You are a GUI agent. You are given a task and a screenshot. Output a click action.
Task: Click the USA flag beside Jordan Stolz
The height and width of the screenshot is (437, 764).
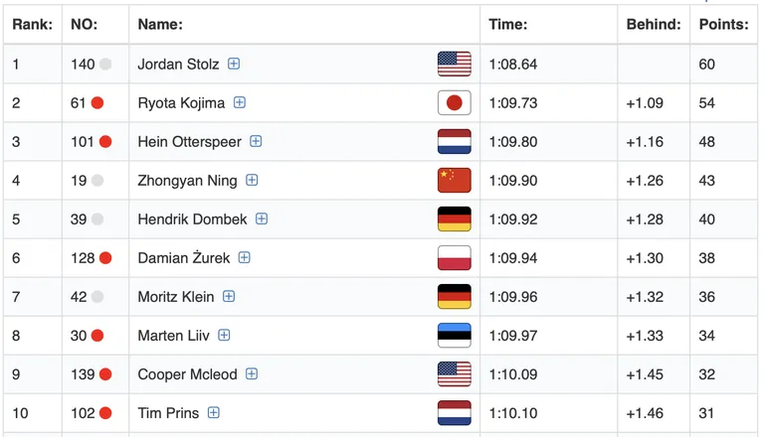pyautogui.click(x=454, y=64)
